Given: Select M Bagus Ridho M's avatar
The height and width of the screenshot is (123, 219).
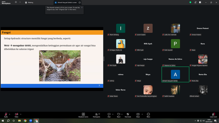Looking at the screenshot, I should [x=121, y=44].
